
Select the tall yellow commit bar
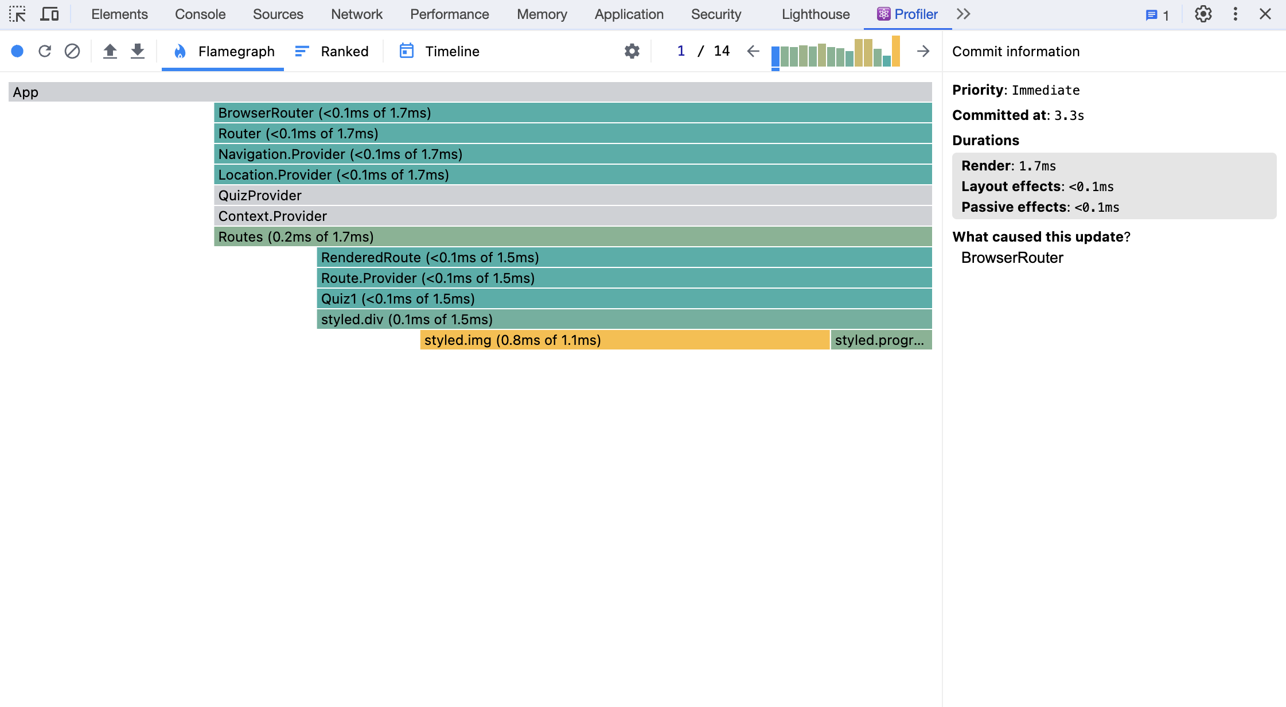tap(895, 51)
